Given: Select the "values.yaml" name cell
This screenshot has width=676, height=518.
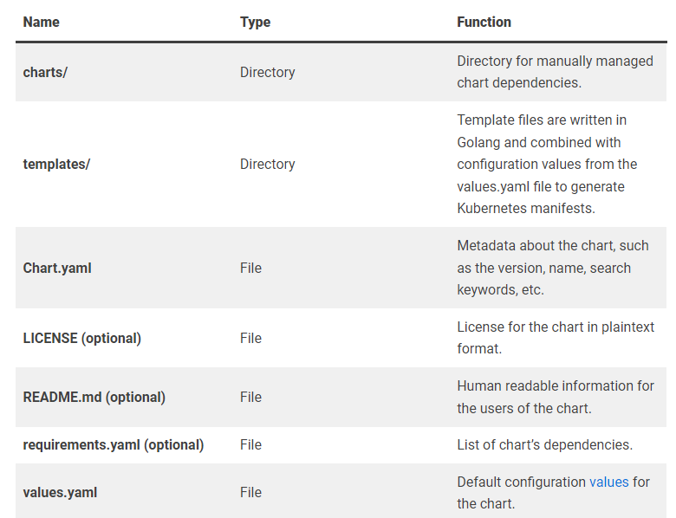Looking at the screenshot, I should 60,492.
